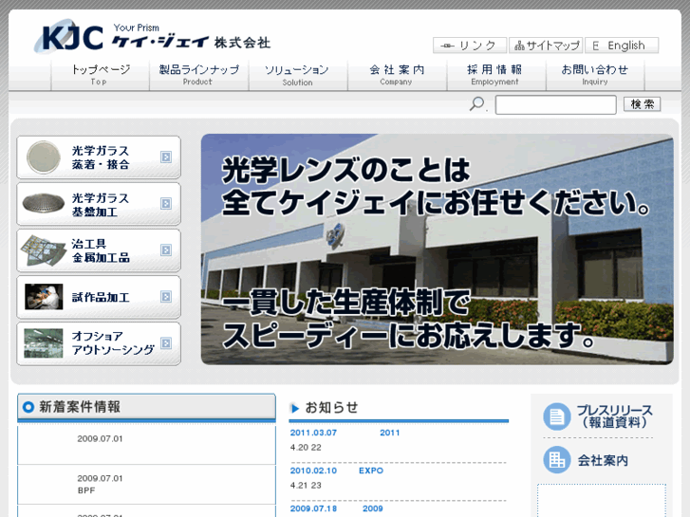
Task: Click arrow icon on 試作品加工 row
Action: tap(166, 297)
